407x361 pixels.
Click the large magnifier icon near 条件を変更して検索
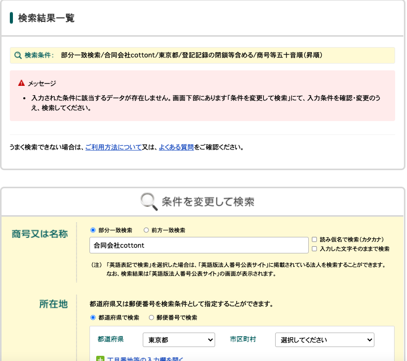[149, 201]
